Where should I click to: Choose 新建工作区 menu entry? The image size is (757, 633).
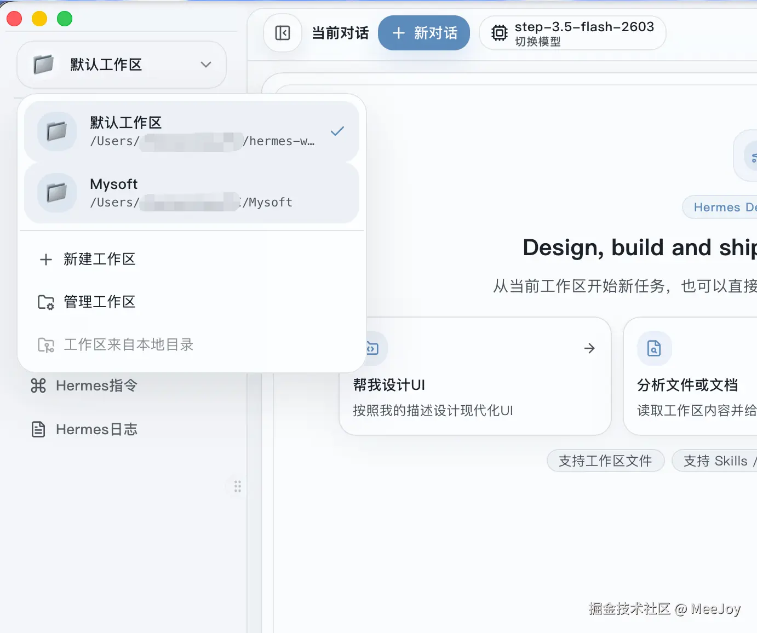coord(192,260)
